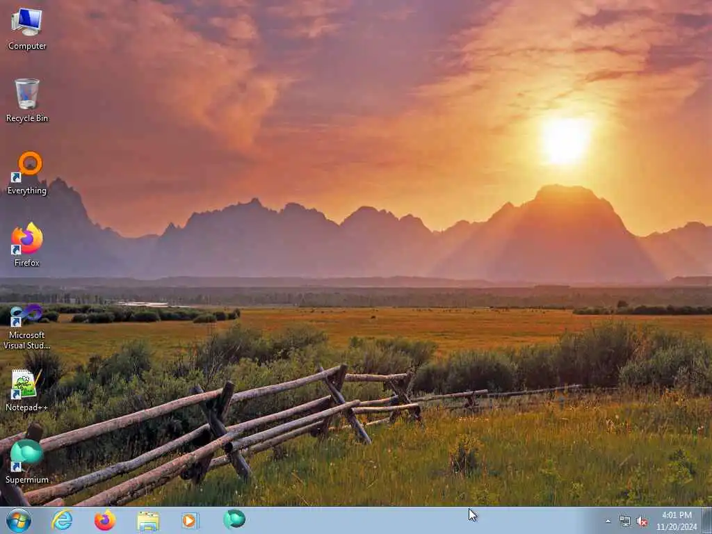This screenshot has width=712, height=534.
Task: Launch Internet Explorer from the taskbar
Action: pos(62,520)
